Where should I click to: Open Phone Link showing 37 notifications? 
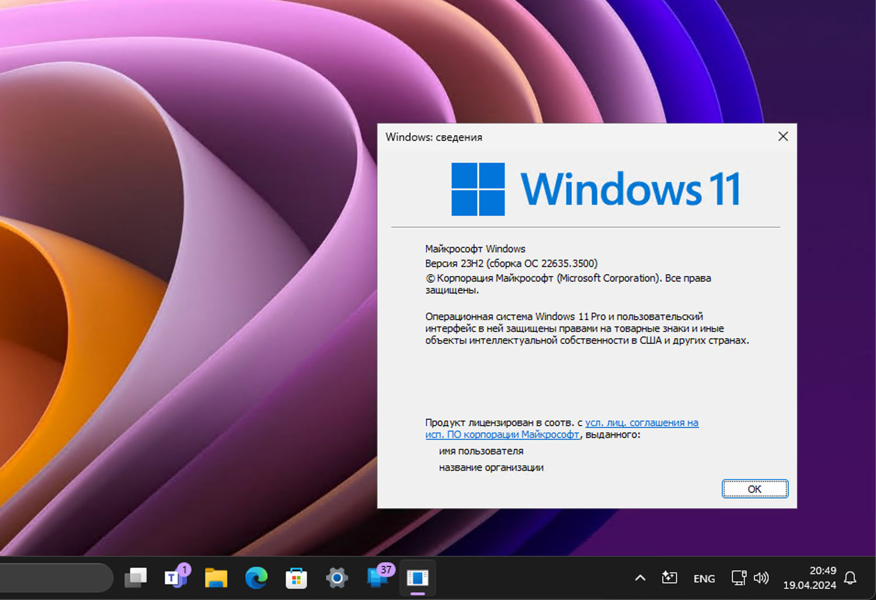(377, 578)
